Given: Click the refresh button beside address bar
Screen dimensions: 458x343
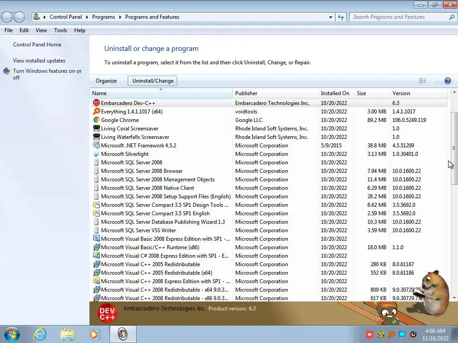Looking at the screenshot, I should coord(340,17).
